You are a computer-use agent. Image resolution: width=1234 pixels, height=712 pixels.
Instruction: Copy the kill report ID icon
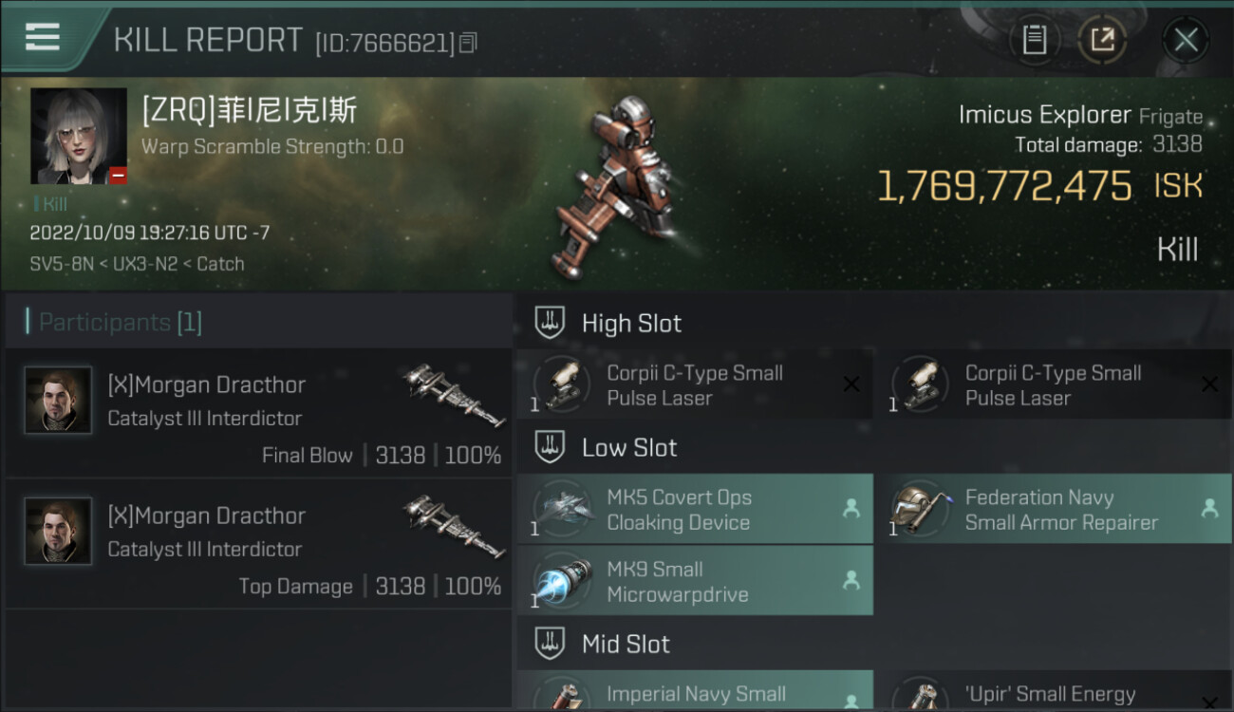pyautogui.click(x=467, y=43)
